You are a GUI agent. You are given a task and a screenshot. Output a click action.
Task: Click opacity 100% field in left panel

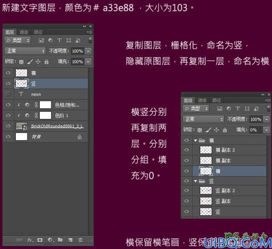point(78,51)
